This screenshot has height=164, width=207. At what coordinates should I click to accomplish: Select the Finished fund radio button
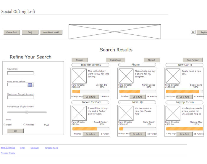point(25,125)
